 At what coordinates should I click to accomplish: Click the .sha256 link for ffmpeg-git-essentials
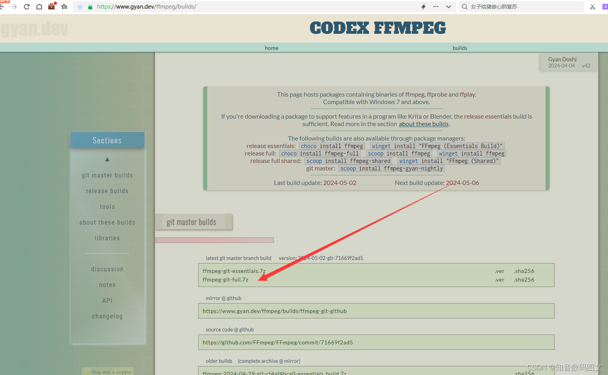coord(524,271)
